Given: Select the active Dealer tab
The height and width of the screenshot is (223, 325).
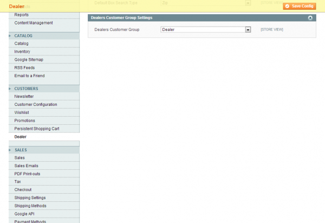Looking at the screenshot, I should click(x=44, y=137).
